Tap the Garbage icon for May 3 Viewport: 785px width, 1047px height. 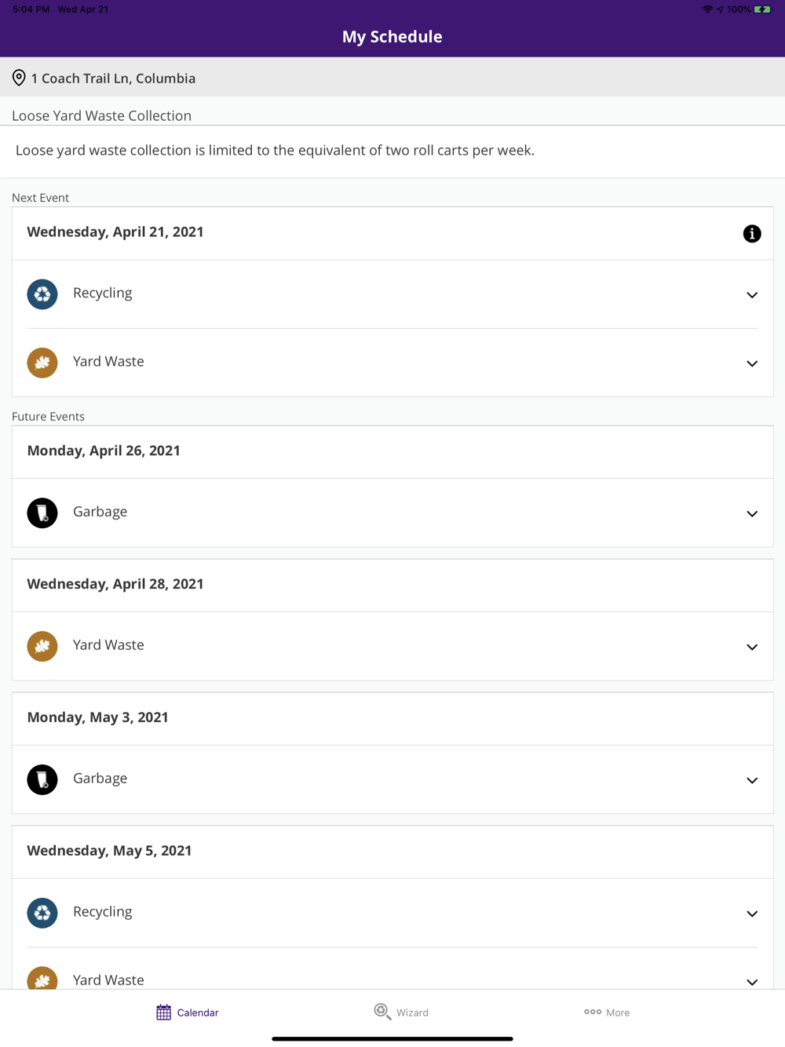point(42,779)
